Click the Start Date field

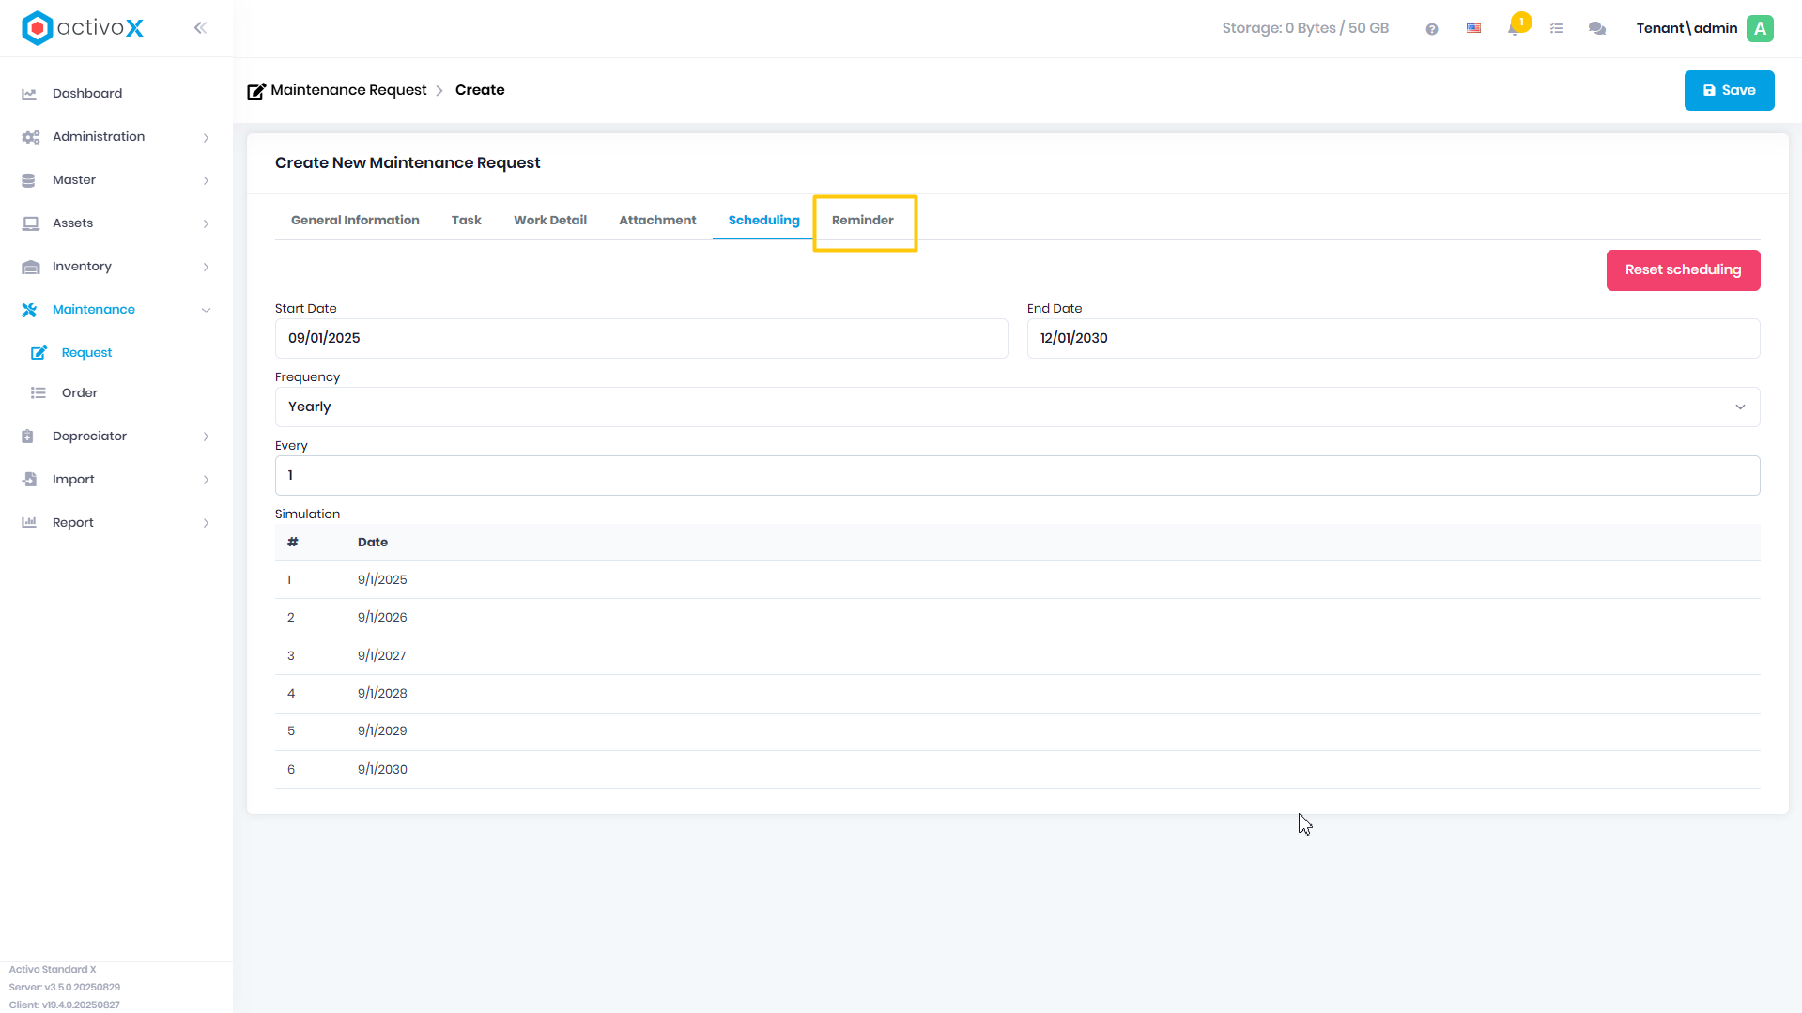click(x=641, y=338)
